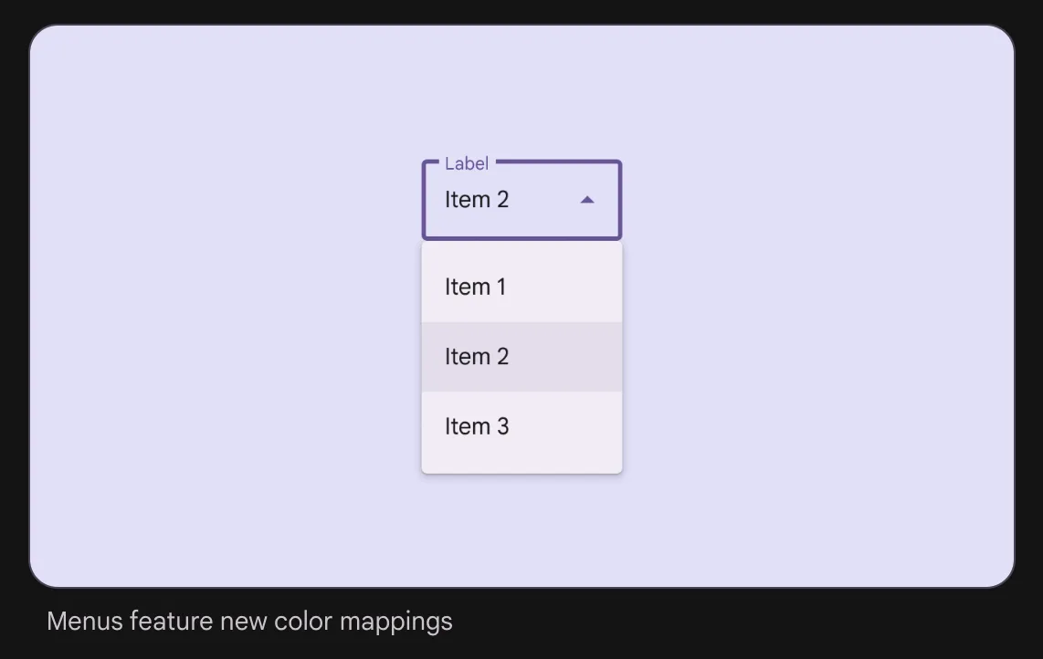Click lavender card area left of the menu

point(228,356)
